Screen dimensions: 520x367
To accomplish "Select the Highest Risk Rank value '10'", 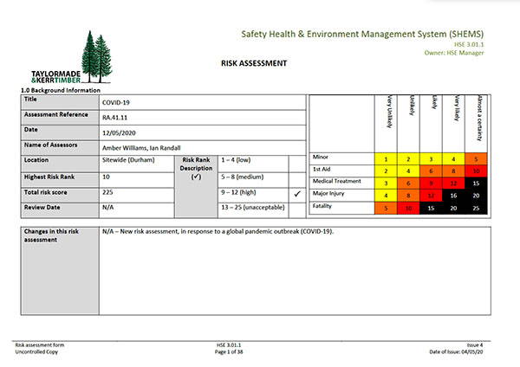I will coord(106,177).
